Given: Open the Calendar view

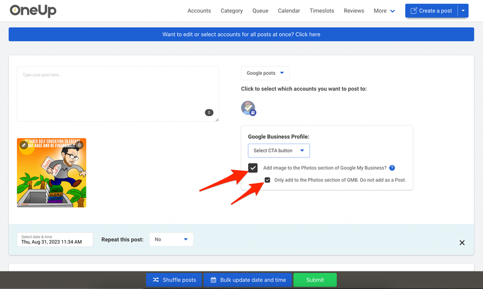Looking at the screenshot, I should [x=289, y=11].
